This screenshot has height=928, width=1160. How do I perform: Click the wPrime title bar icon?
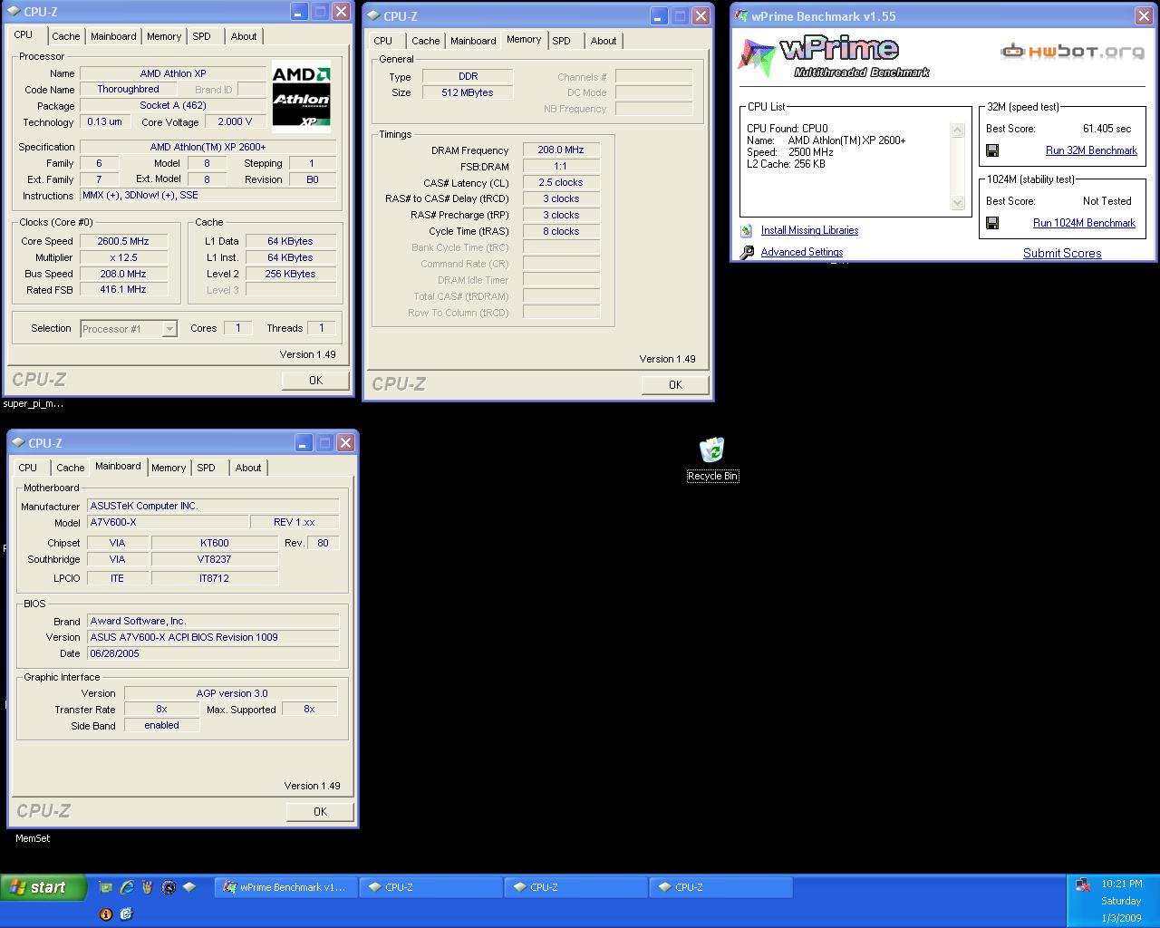[x=741, y=15]
